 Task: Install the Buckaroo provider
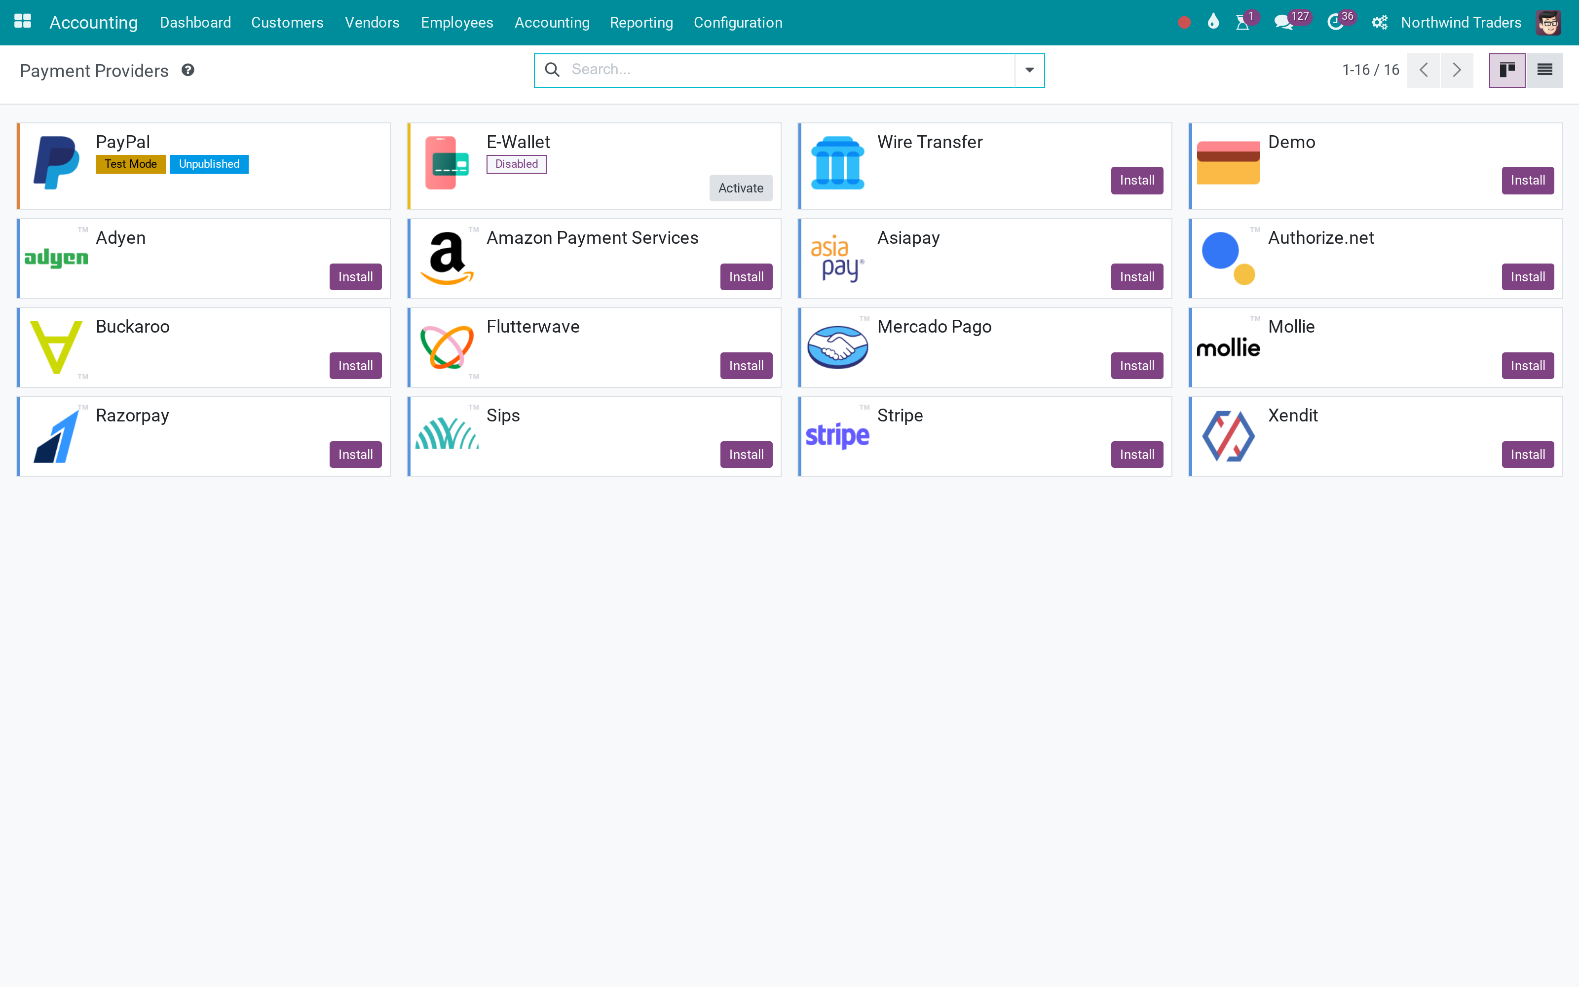[x=356, y=366]
